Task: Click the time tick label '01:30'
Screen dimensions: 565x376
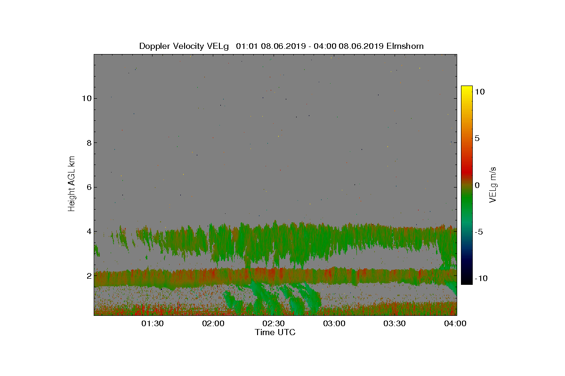Action: 153,323
